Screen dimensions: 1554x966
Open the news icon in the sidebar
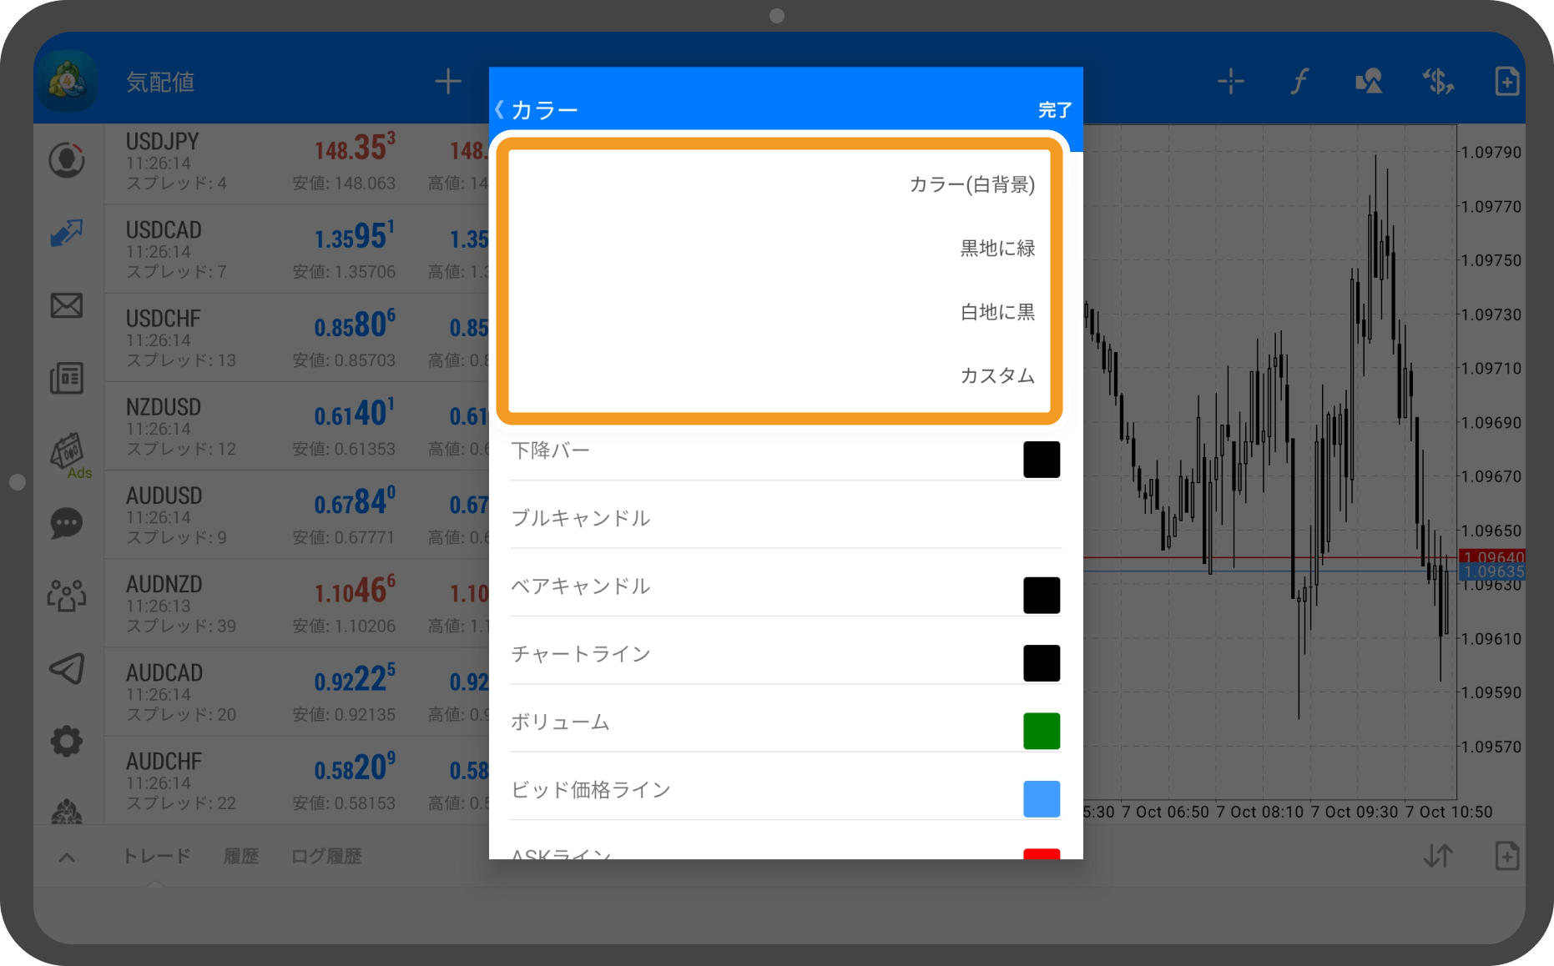(x=67, y=378)
